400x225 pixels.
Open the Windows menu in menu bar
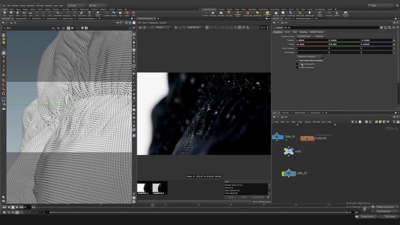tap(31, 6)
